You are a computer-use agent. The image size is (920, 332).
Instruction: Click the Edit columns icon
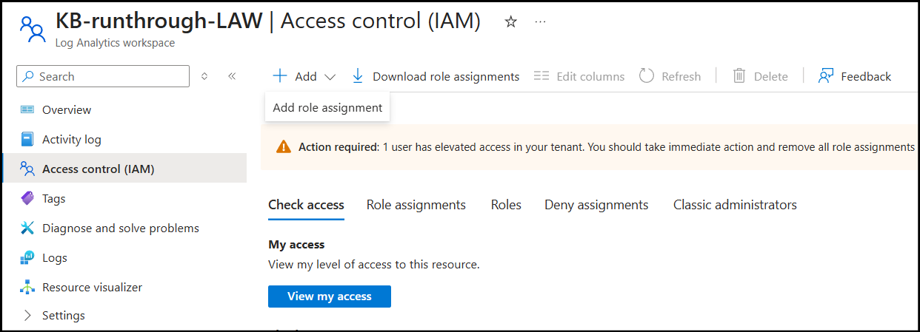tap(541, 76)
